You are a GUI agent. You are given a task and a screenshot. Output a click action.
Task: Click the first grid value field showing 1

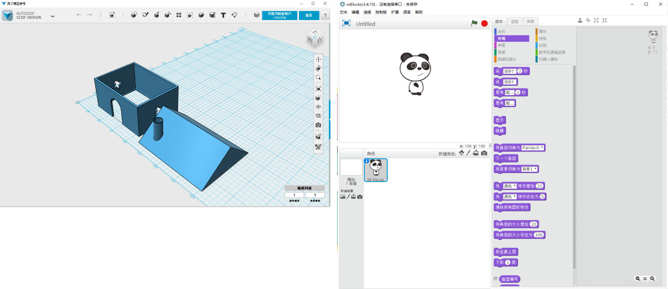tap(294, 195)
